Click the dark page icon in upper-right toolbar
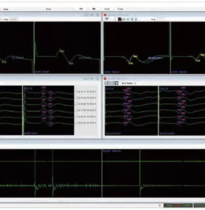The height and width of the screenshot is (210, 205). 120,19
